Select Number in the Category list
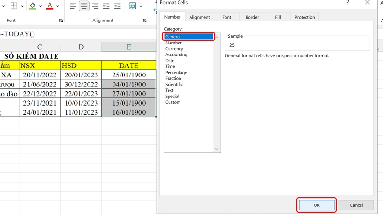Image resolution: width=383 pixels, height=215 pixels. [x=189, y=43]
